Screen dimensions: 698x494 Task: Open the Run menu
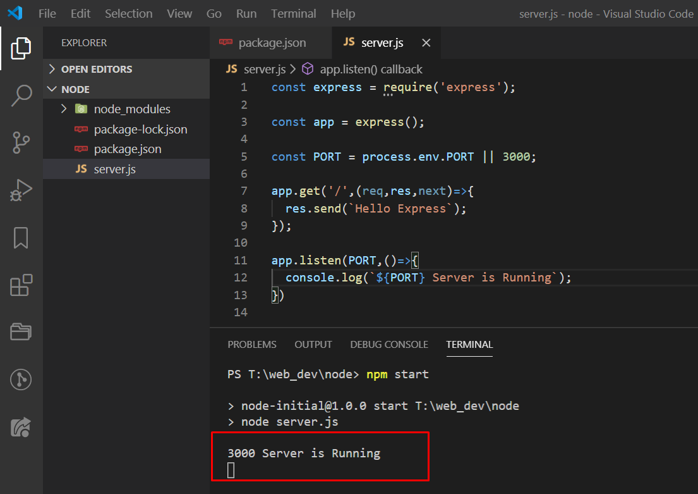(x=246, y=13)
